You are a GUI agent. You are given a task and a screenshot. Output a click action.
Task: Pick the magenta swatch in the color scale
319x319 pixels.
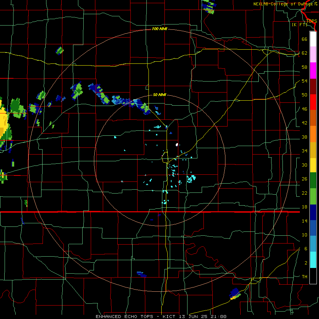pyautogui.click(x=313, y=71)
